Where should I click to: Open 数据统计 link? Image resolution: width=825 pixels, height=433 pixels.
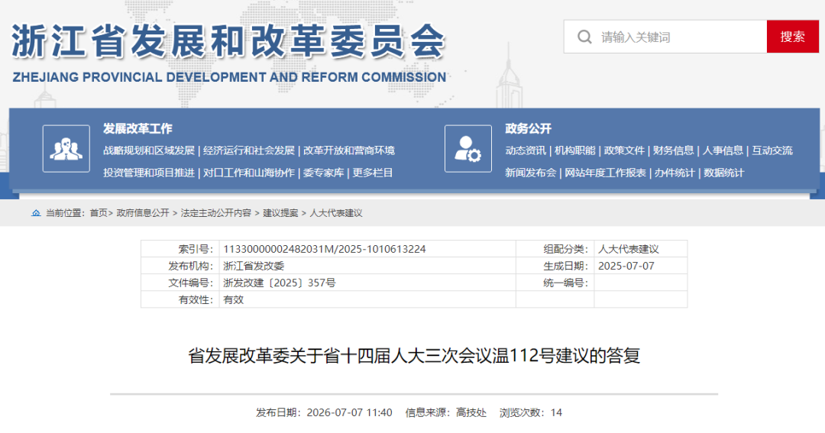[x=724, y=173]
